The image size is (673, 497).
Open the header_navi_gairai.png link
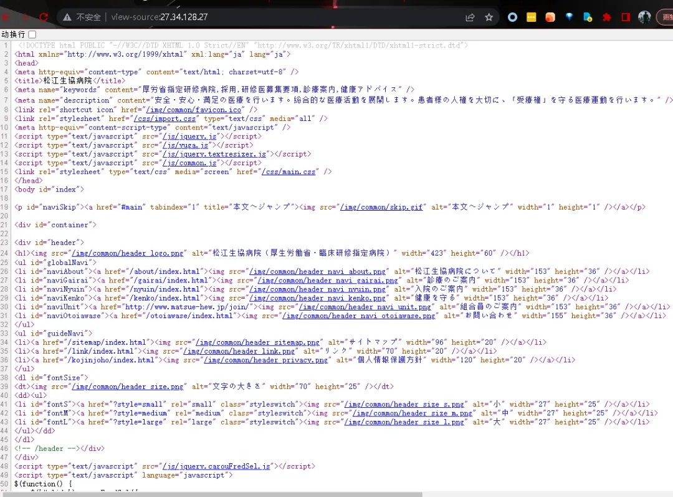[328, 280]
